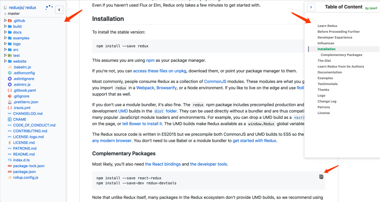Collapse the Table of Content panel arrow
Image resolution: width=380 pixels, height=202 pixels.
coord(311,7)
